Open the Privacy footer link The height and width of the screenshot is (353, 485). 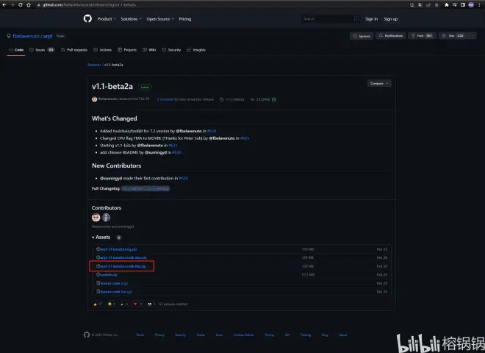point(159,335)
